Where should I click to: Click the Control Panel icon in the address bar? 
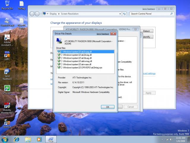(x=44, y=14)
